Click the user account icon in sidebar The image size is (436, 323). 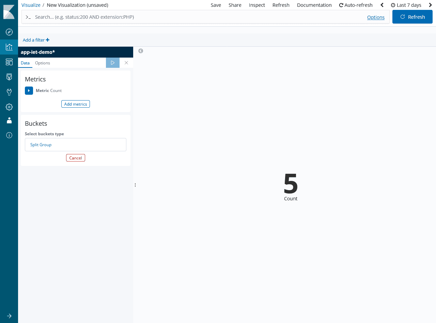coord(9,121)
